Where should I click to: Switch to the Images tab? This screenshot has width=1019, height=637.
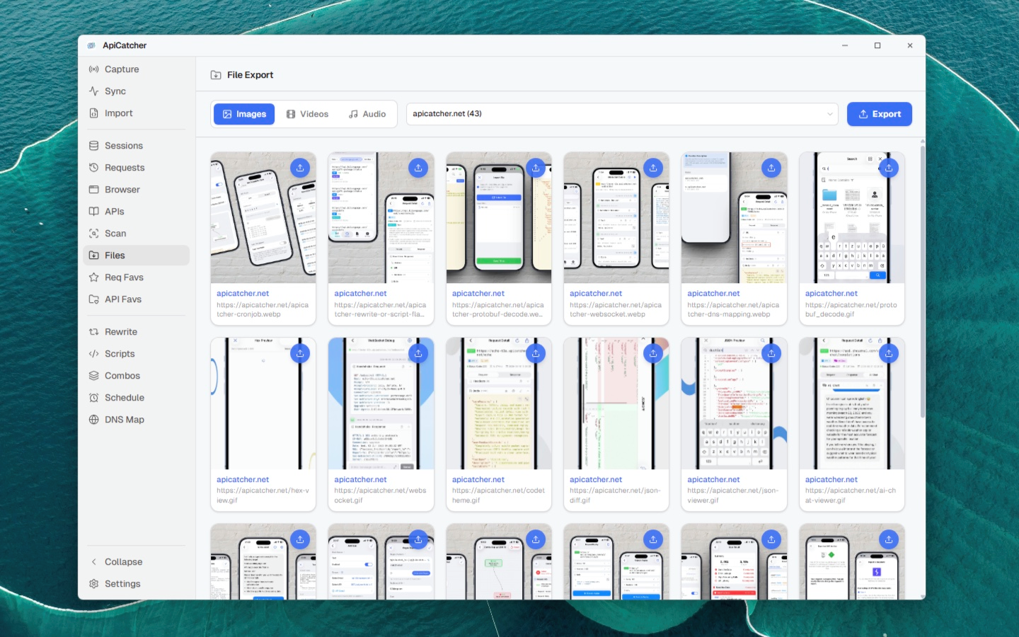(x=244, y=114)
